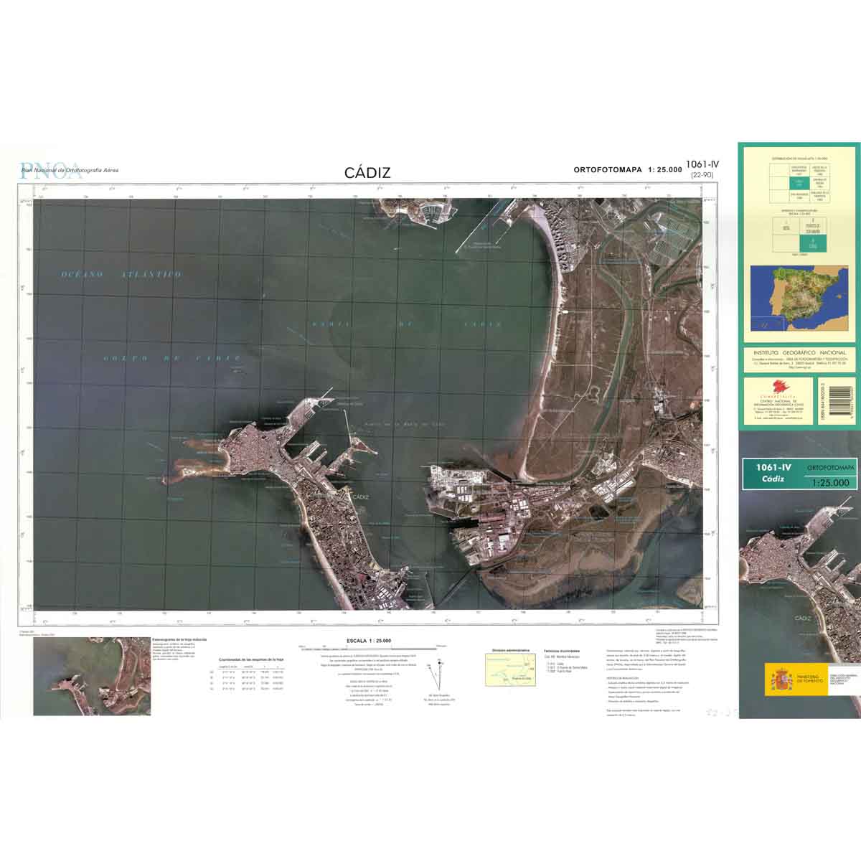
Task: Click the '(22-90)' sheet code
Action: pos(702,175)
